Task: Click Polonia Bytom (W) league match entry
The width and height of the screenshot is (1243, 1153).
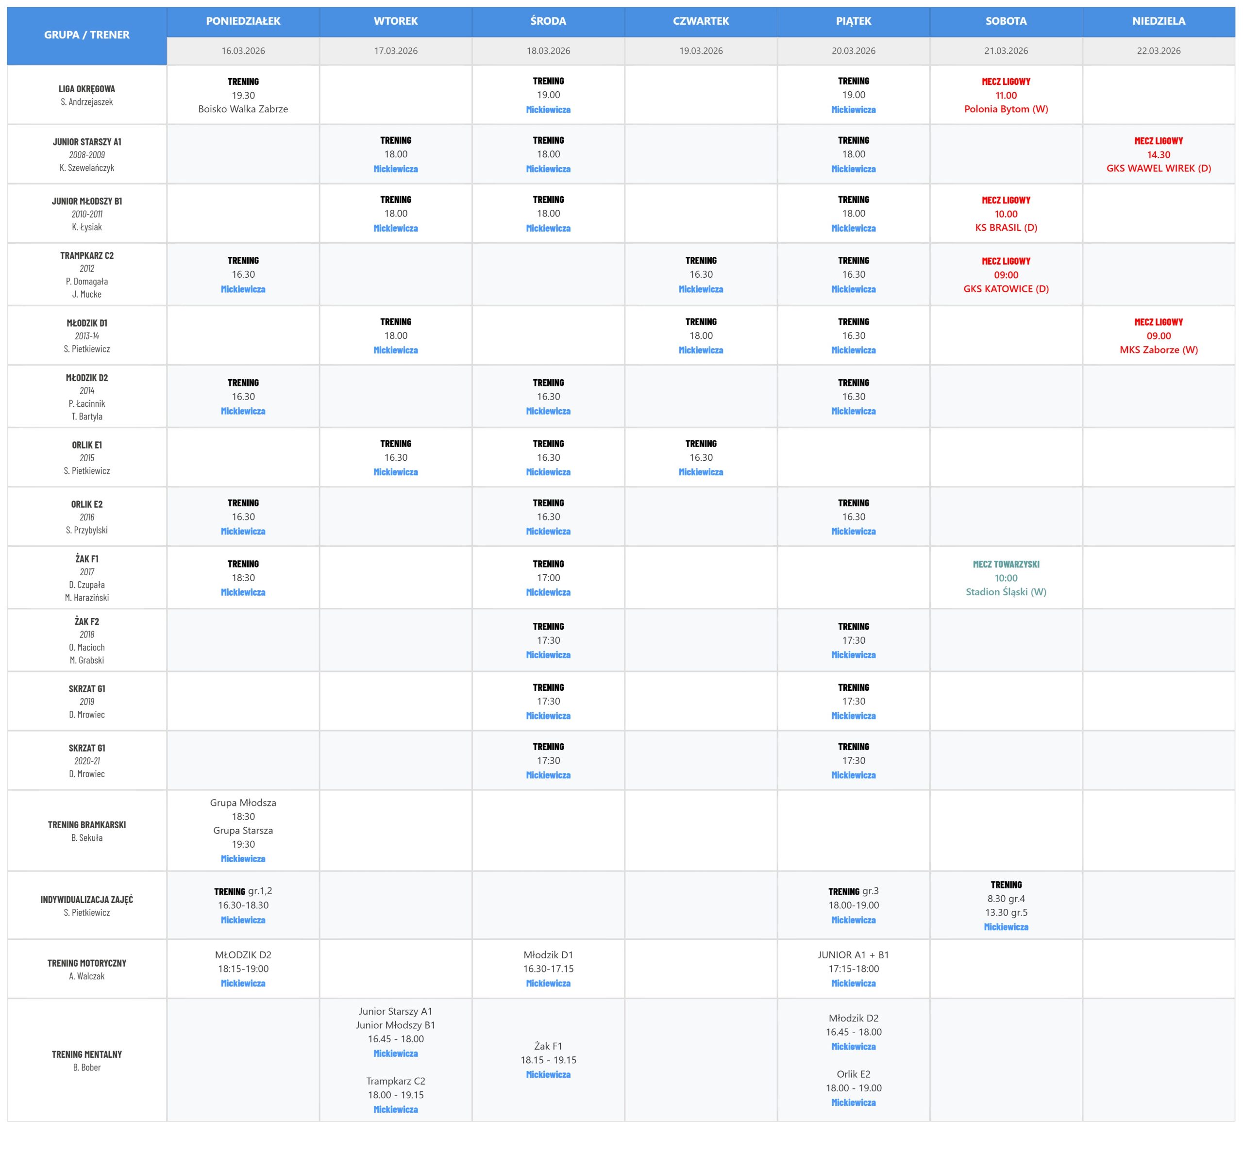Action: [1006, 109]
